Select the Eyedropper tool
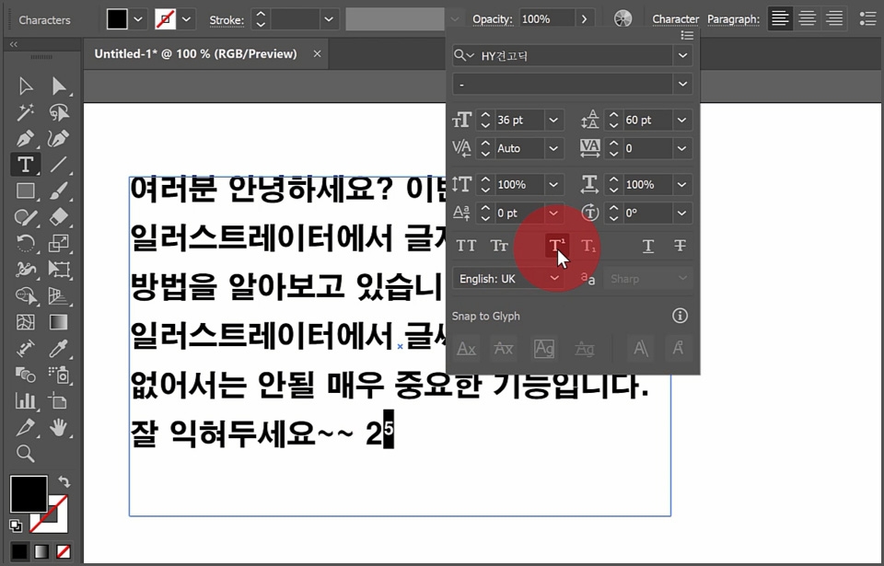884x566 pixels. coord(59,349)
